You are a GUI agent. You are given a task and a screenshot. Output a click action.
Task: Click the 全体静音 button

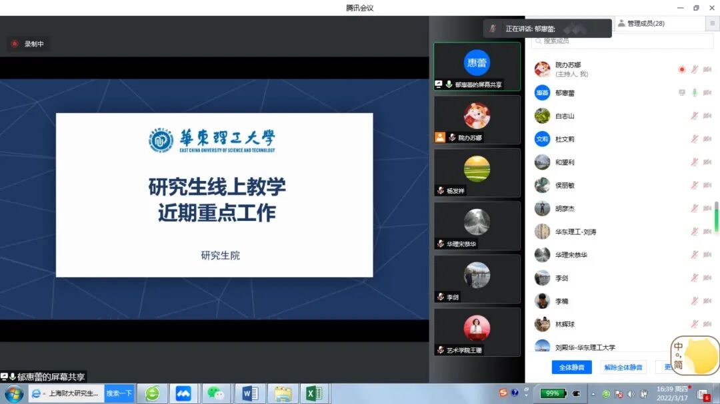(571, 367)
